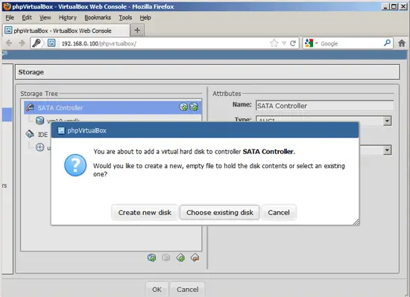410x297 pixels.
Task: Click the question mark icon in the dialog
Action: (x=75, y=165)
